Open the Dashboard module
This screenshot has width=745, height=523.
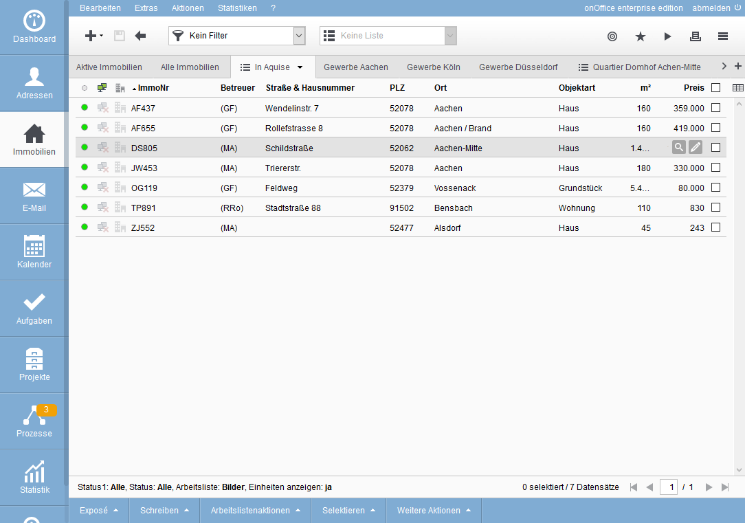[34, 27]
